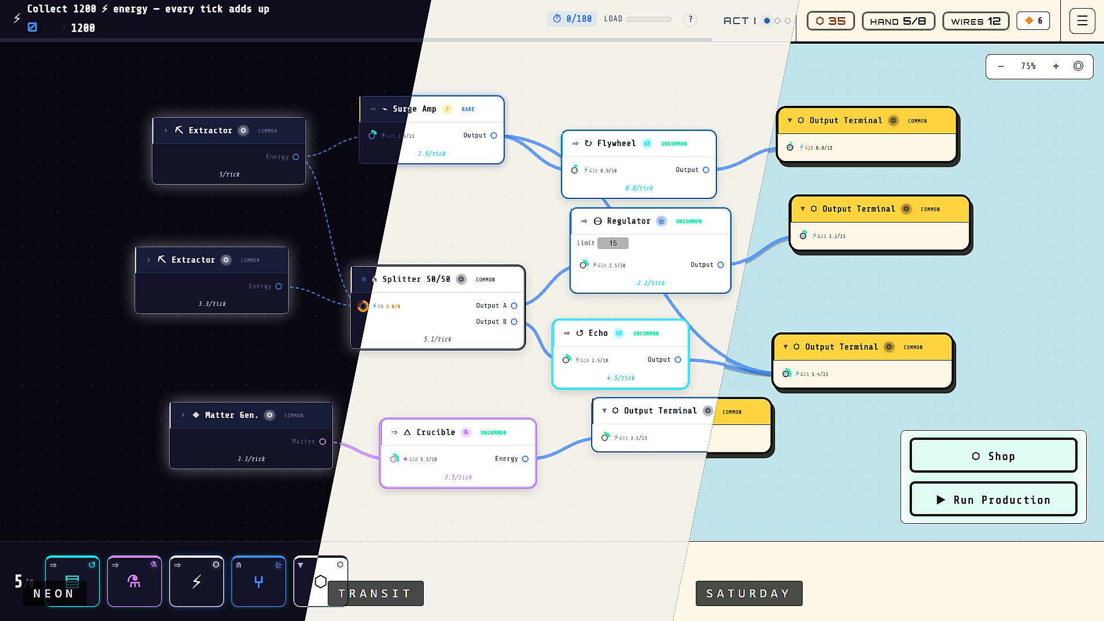Viewport: 1104px width, 621px height.
Task: Zoom in with the plus icon
Action: pos(1056,67)
